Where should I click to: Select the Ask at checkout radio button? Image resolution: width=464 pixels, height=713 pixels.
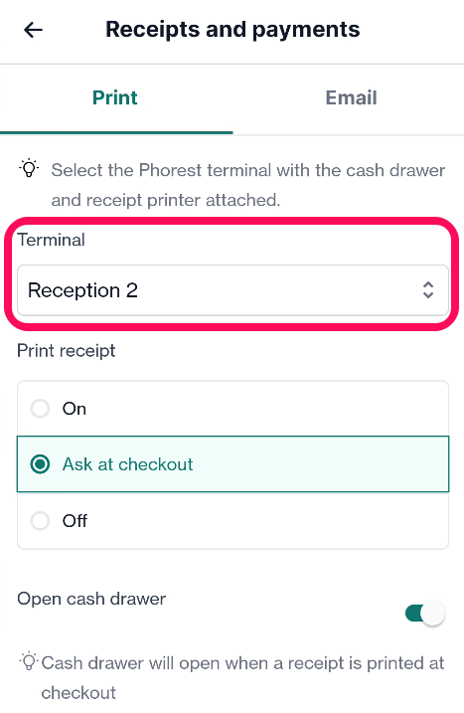(40, 464)
